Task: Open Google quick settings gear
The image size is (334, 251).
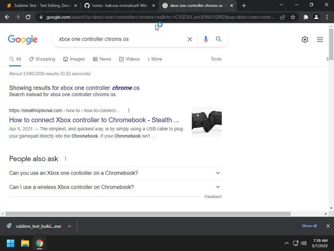Action: (305, 40)
